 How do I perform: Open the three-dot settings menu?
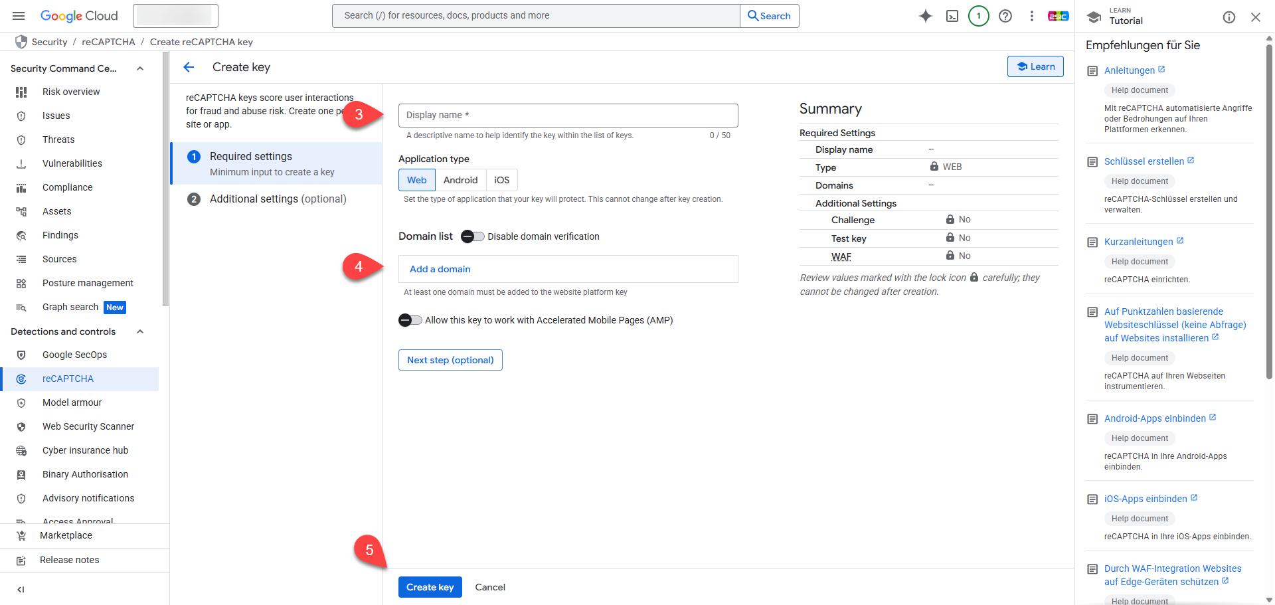click(x=1031, y=16)
